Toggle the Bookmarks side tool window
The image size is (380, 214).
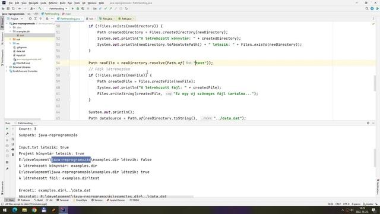coord(2,188)
